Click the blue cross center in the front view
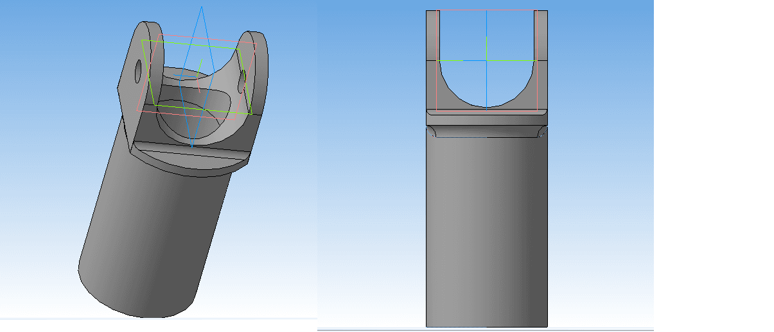774x332 pixels. click(x=487, y=60)
